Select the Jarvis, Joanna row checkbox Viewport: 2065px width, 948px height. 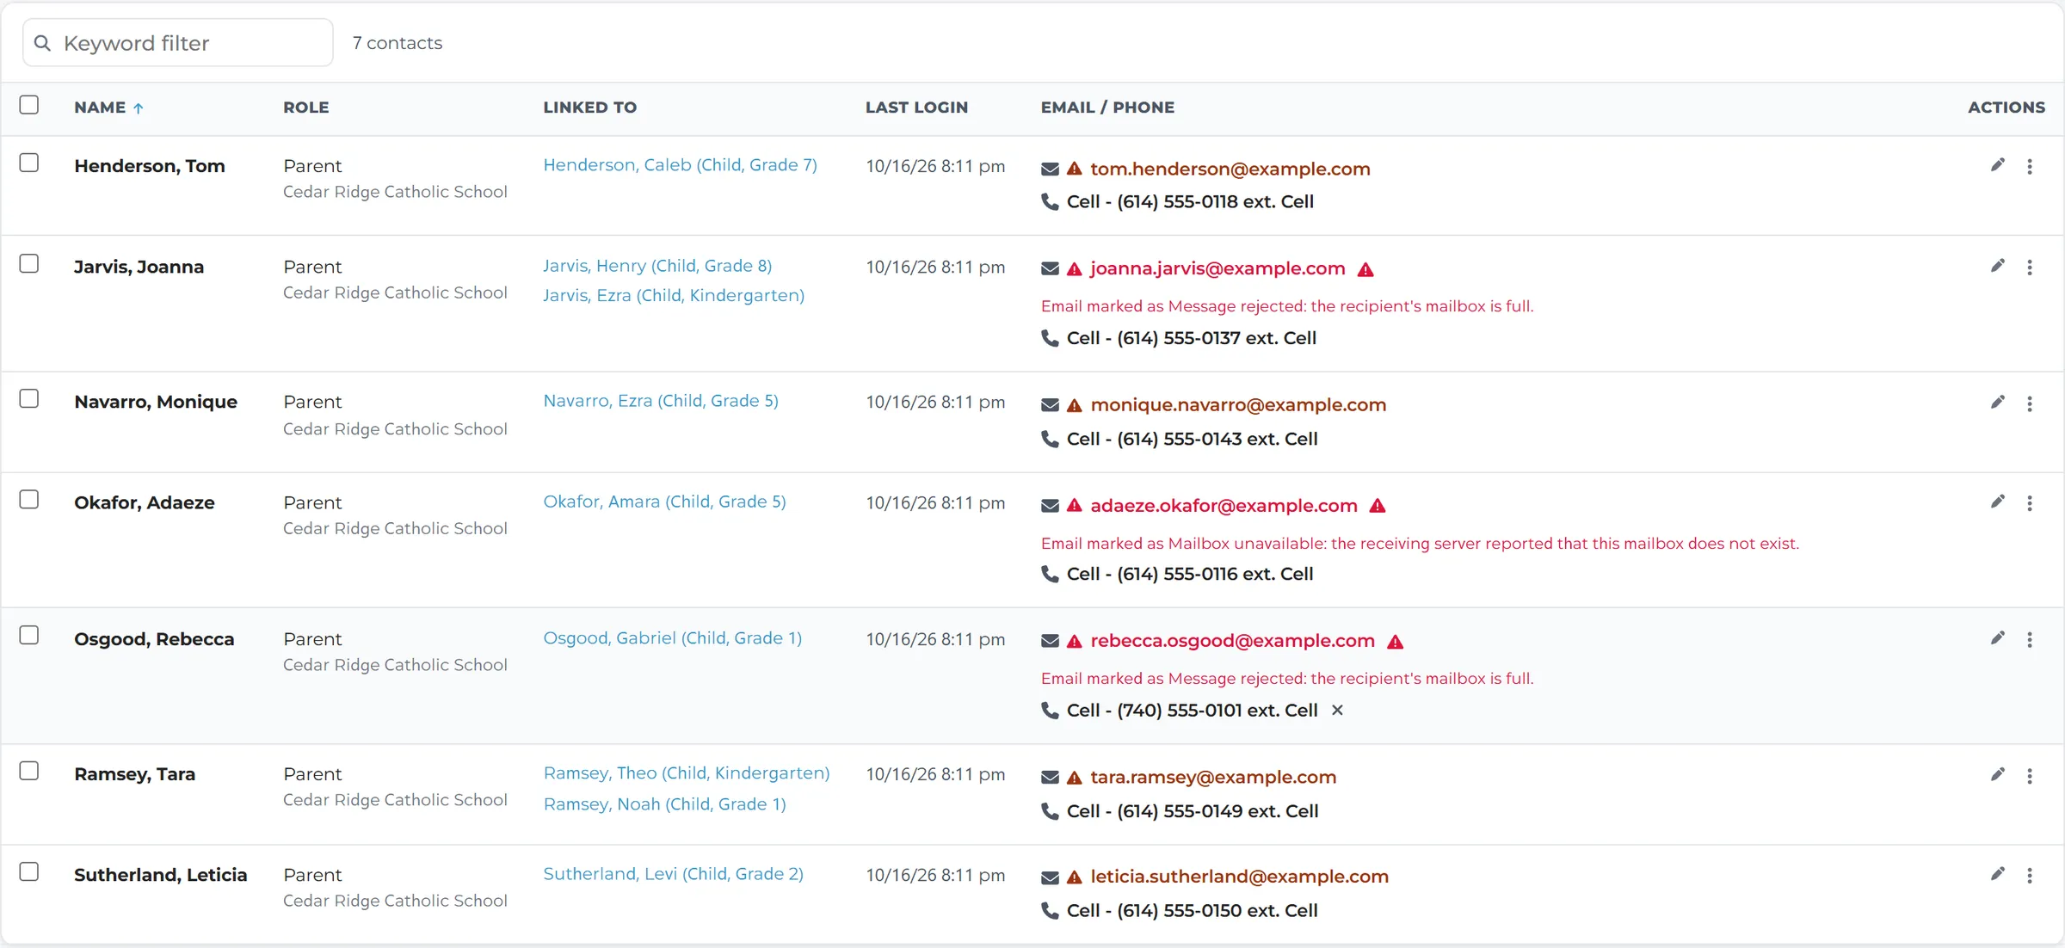[x=29, y=263]
